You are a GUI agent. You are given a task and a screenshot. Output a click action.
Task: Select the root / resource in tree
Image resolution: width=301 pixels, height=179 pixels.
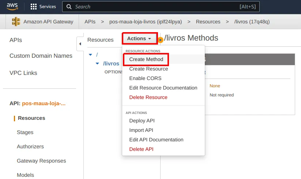click(97, 55)
